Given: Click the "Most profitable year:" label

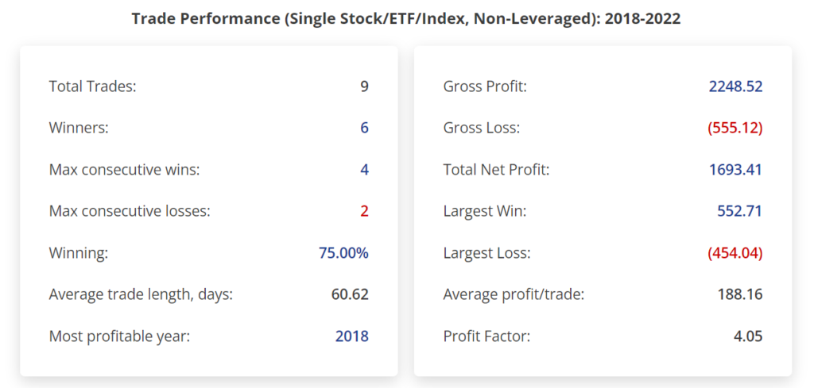Looking at the screenshot, I should pyautogui.click(x=119, y=336).
